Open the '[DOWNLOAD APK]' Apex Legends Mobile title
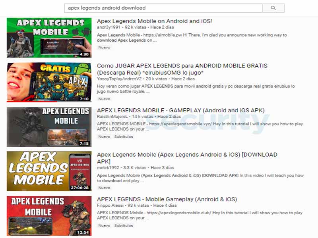 [187, 158]
